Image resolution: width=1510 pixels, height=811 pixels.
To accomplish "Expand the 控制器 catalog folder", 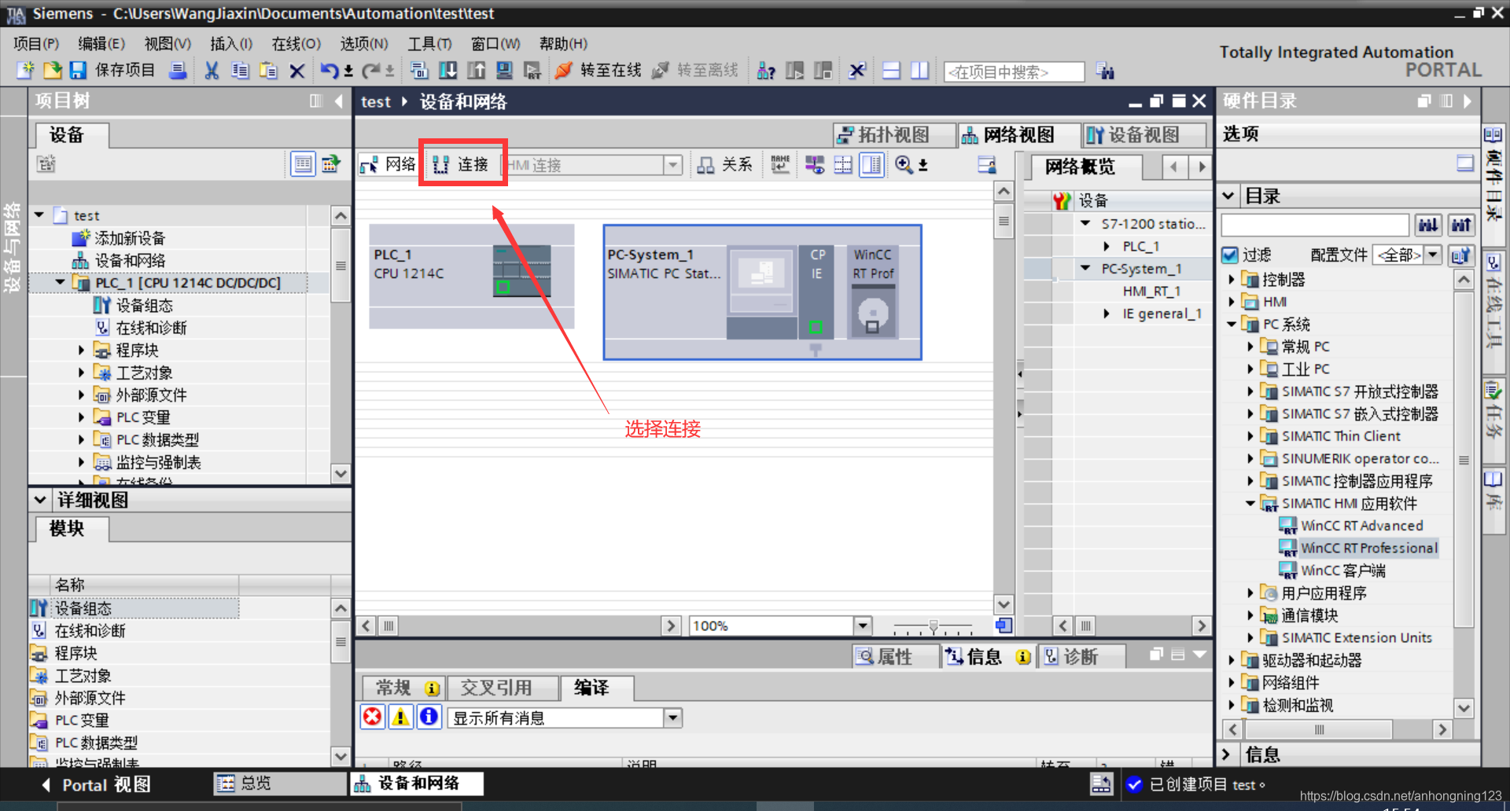I will [1232, 280].
